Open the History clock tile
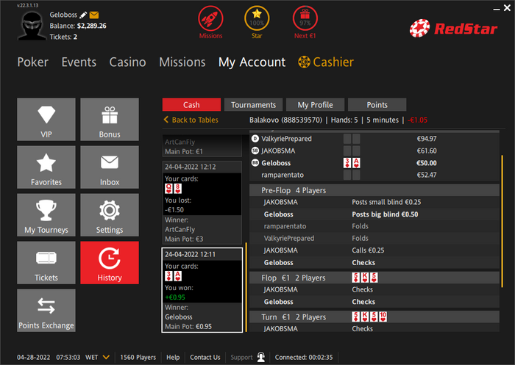This screenshot has height=365, width=515. pos(110,263)
